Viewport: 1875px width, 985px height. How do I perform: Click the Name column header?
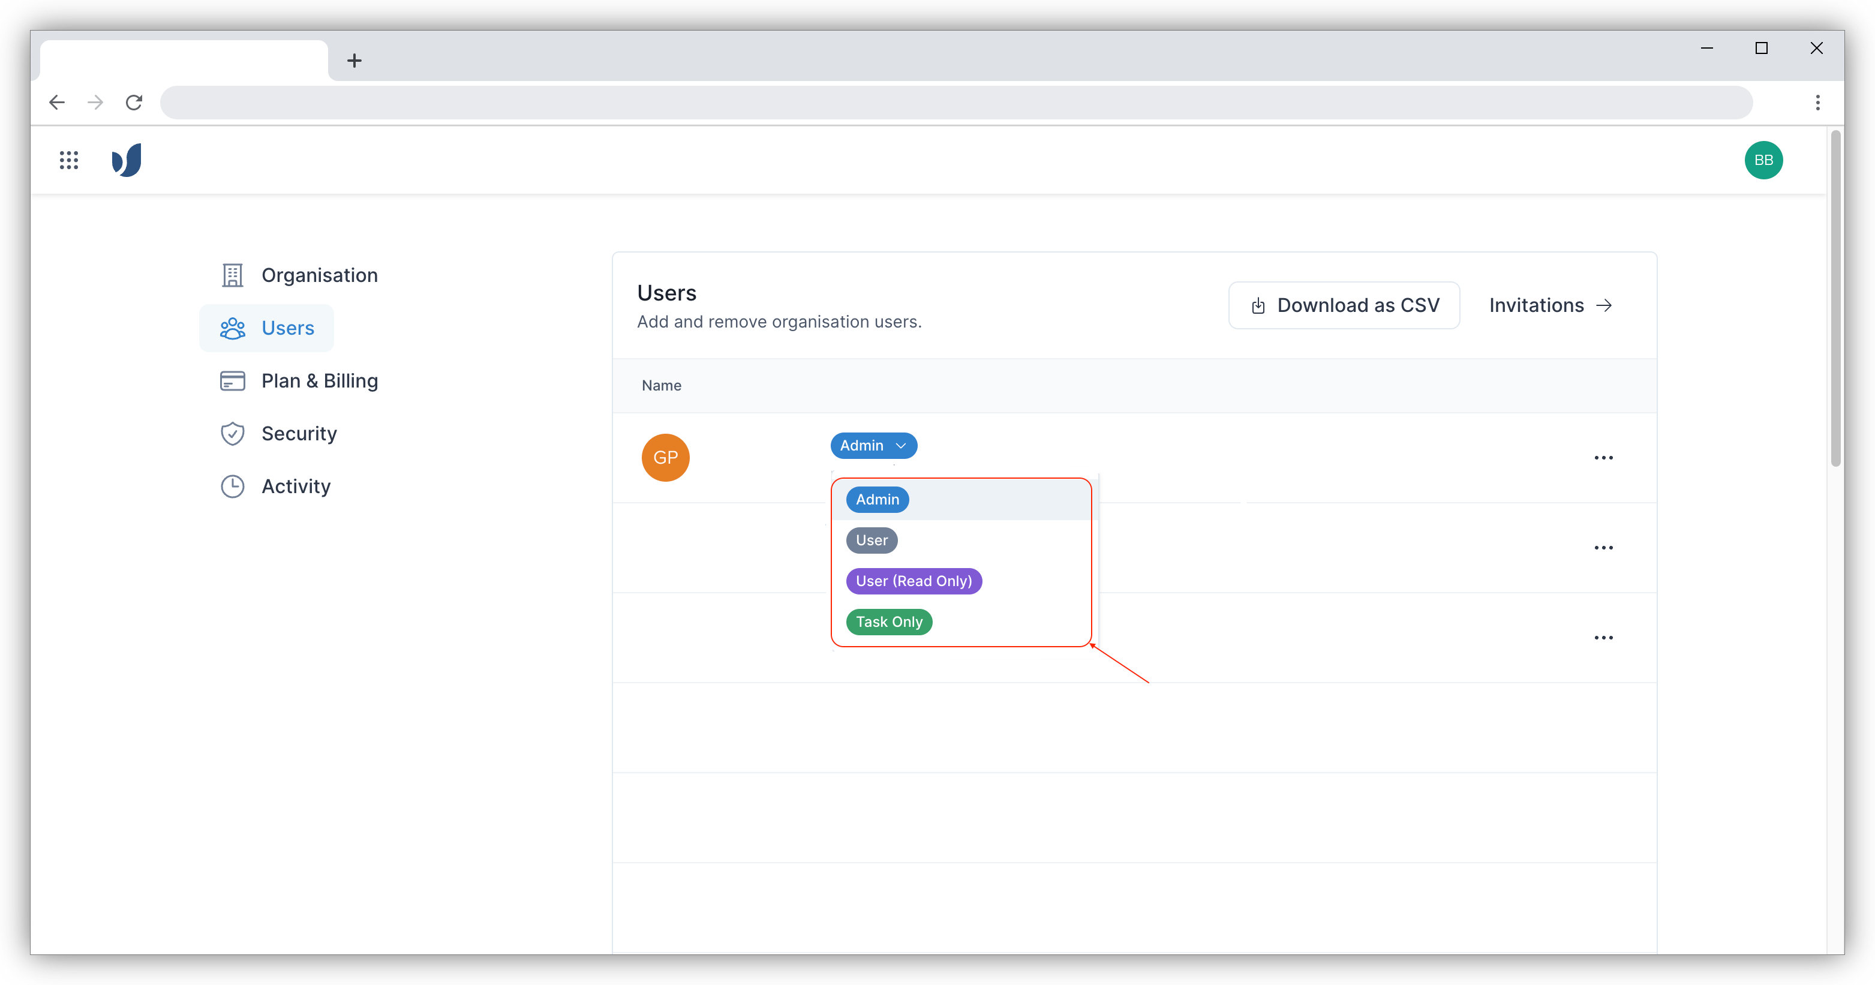tap(662, 385)
